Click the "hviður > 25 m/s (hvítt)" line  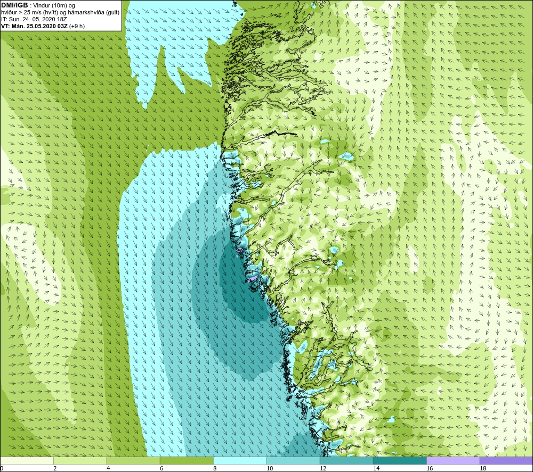(x=29, y=13)
